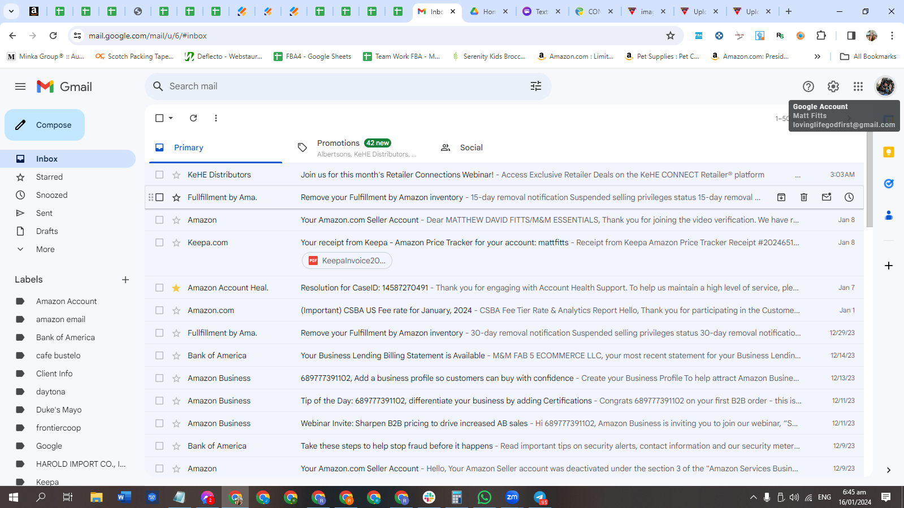Tick the select-all checkbox above inbox
The width and height of the screenshot is (904, 508).
coord(159,118)
